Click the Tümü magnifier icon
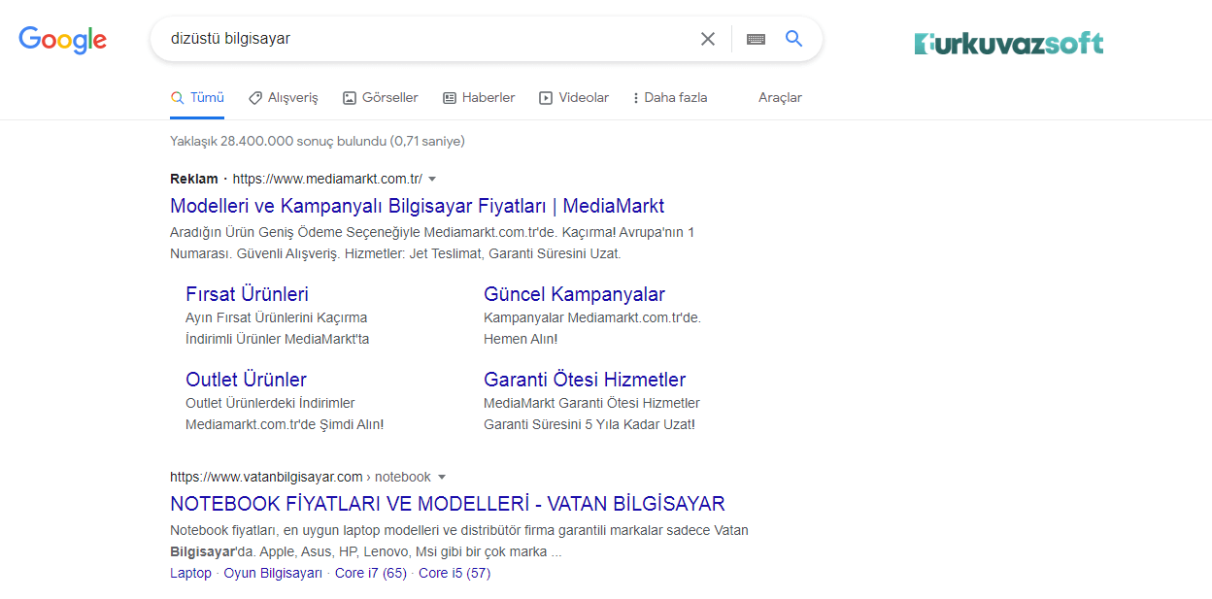 pyautogui.click(x=177, y=98)
